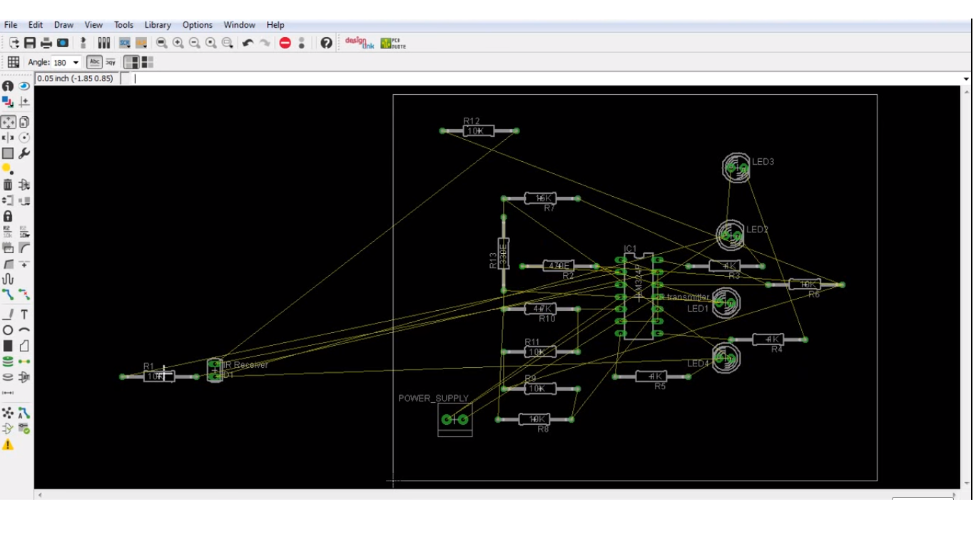The image size is (976, 549).
Task: Run a user language program (ULP)
Action: pos(141,43)
